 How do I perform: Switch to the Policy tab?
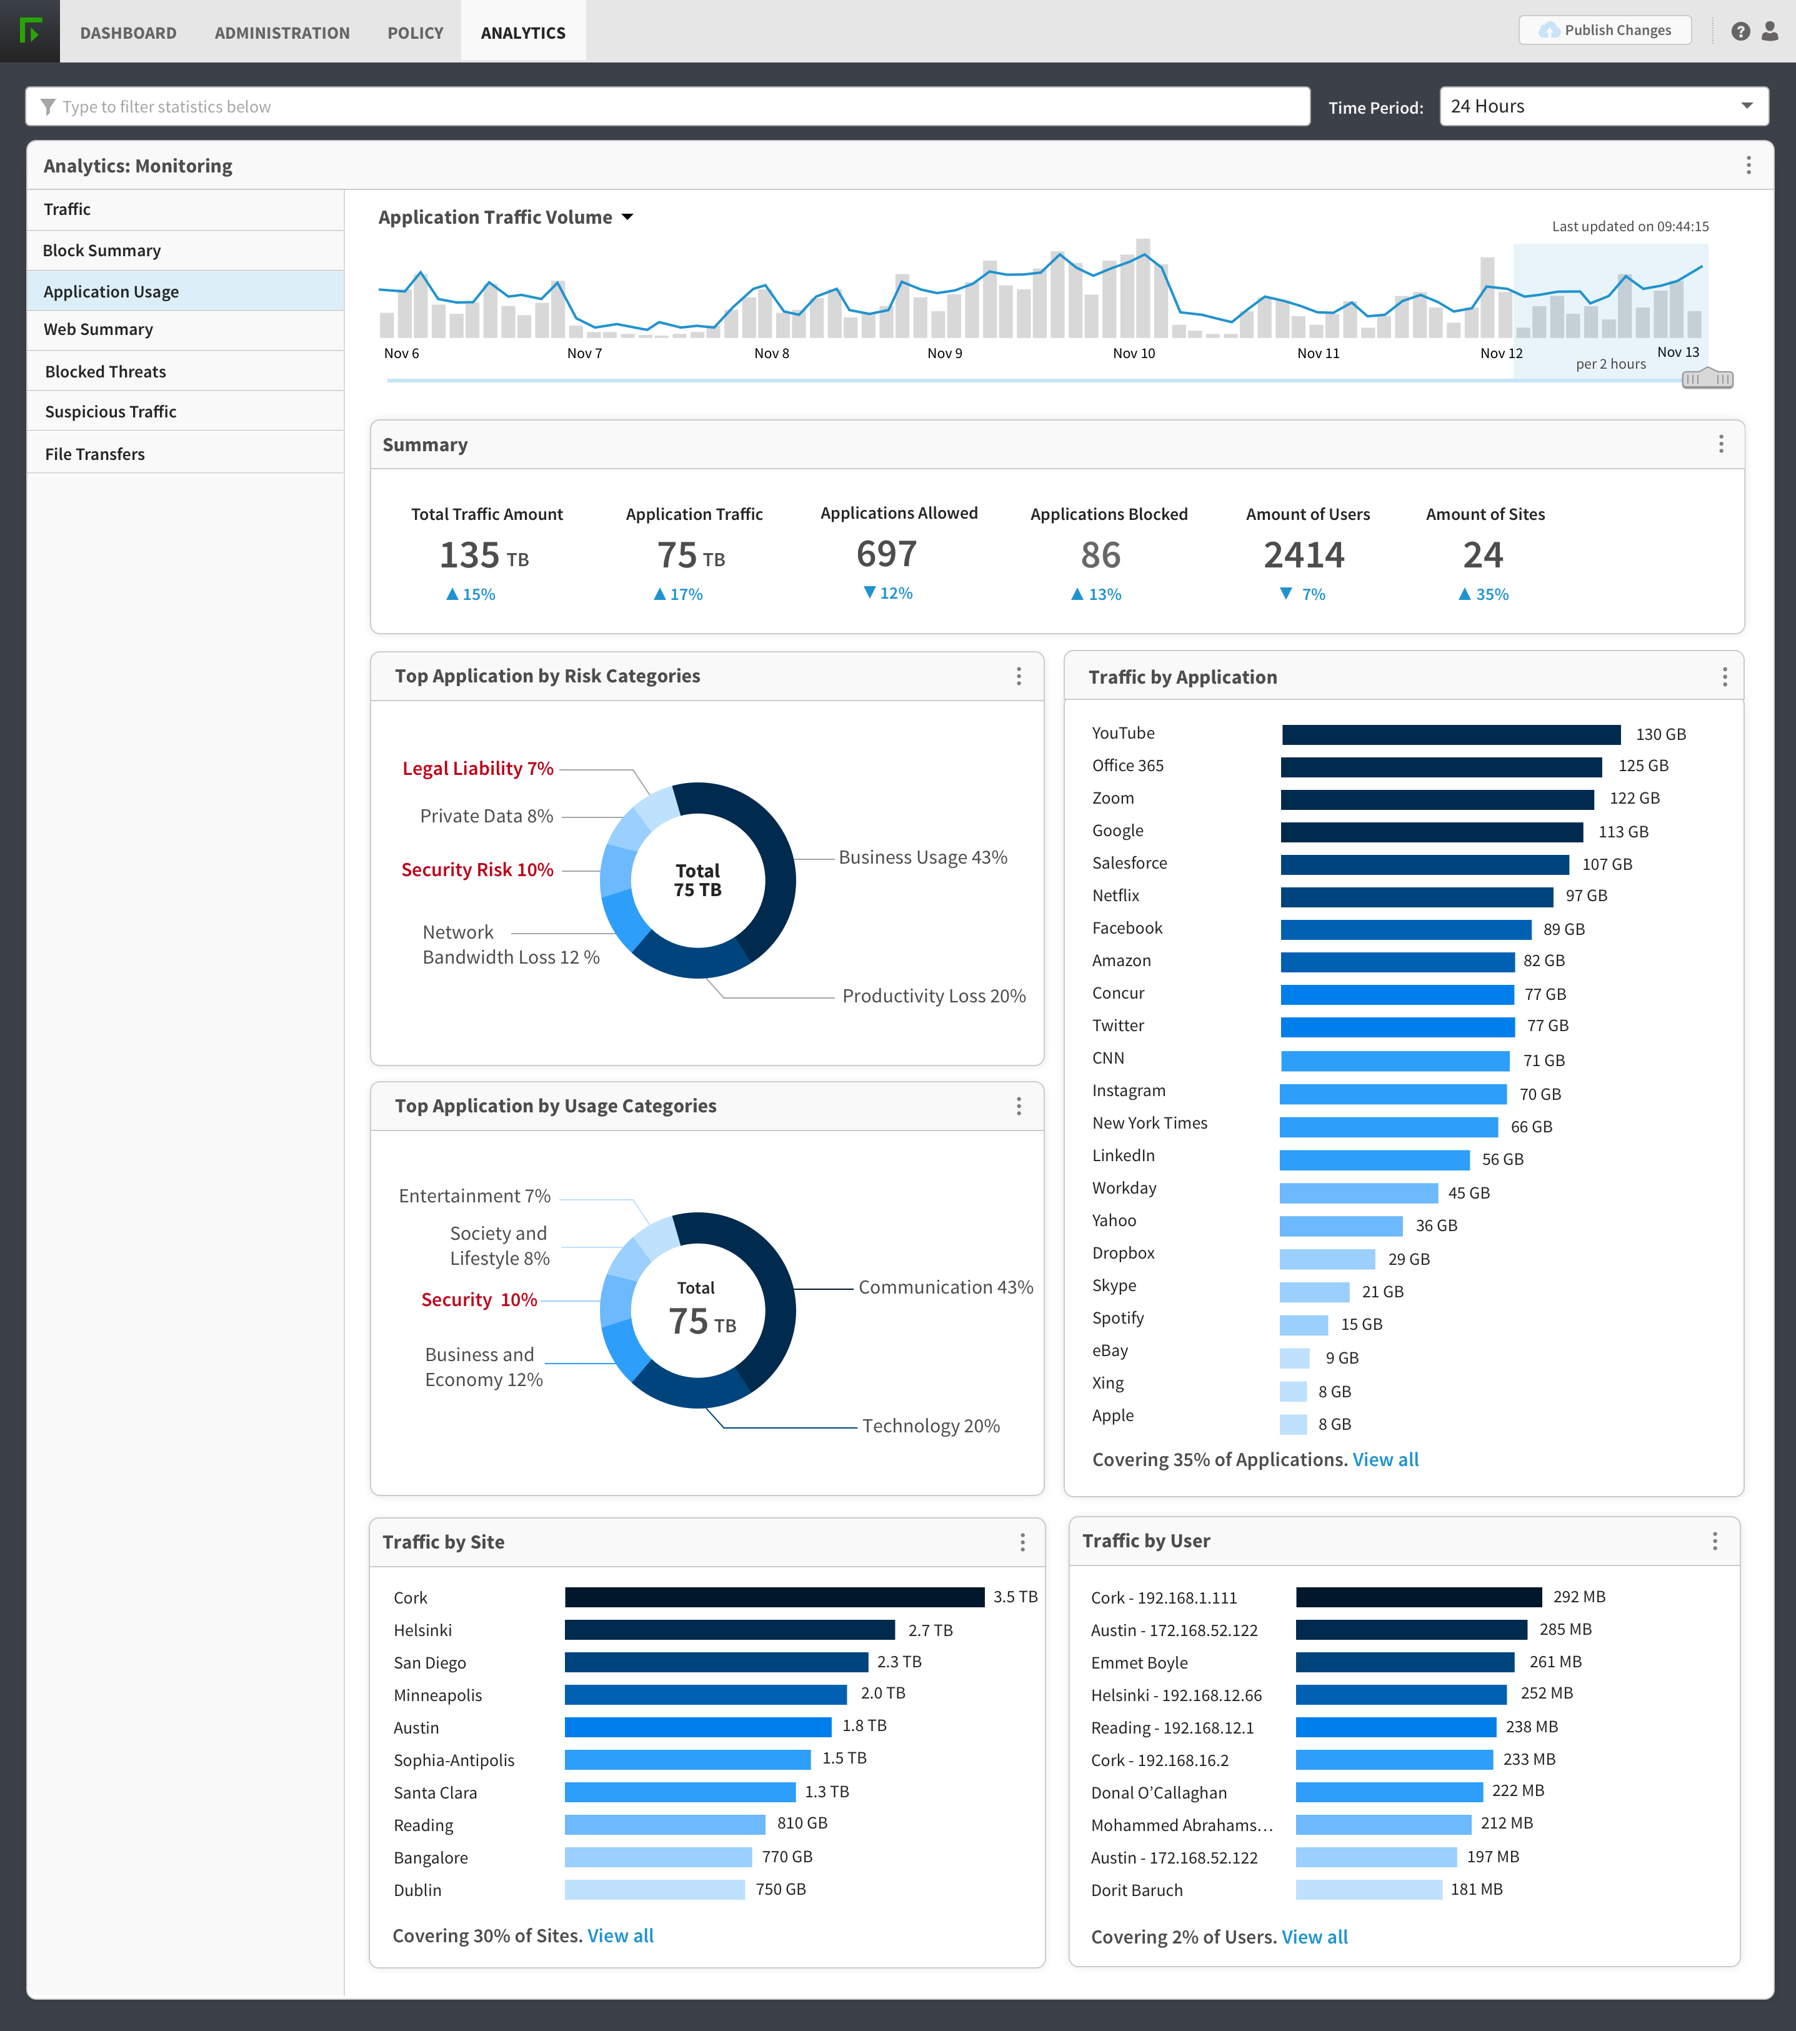415,32
